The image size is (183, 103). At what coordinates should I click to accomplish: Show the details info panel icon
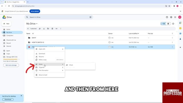point(173,24)
